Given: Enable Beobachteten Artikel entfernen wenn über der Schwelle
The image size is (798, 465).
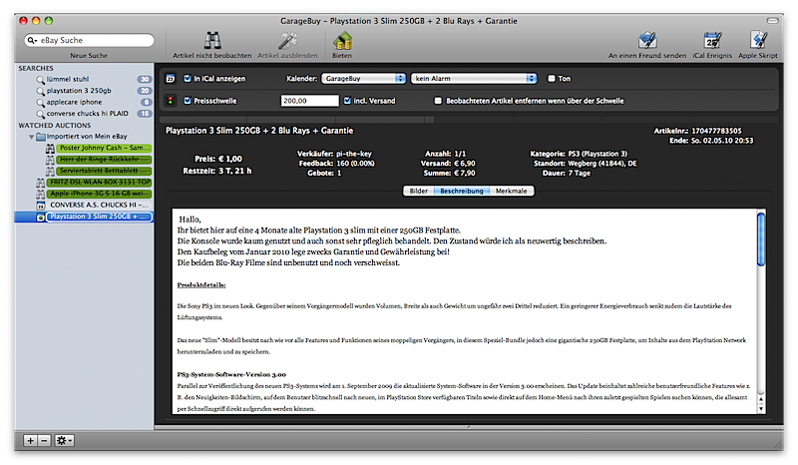Looking at the screenshot, I should (x=438, y=101).
